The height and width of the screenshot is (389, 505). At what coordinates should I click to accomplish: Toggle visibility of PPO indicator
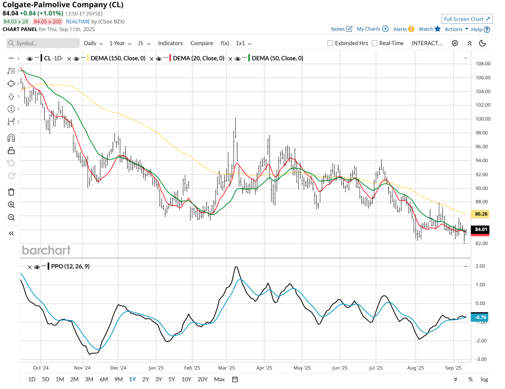point(37,267)
